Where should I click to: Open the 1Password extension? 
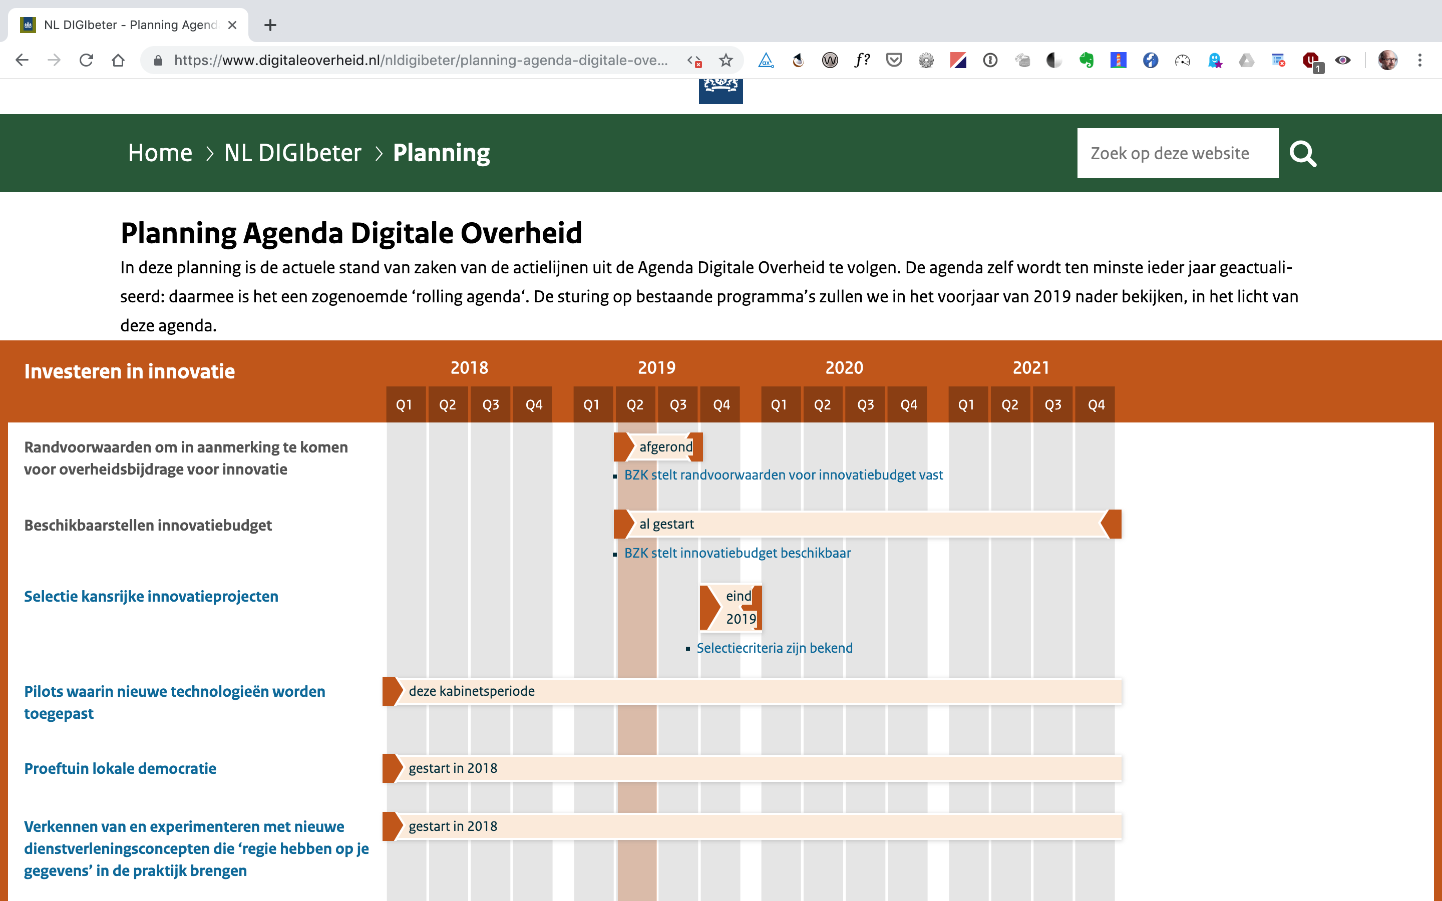[990, 60]
